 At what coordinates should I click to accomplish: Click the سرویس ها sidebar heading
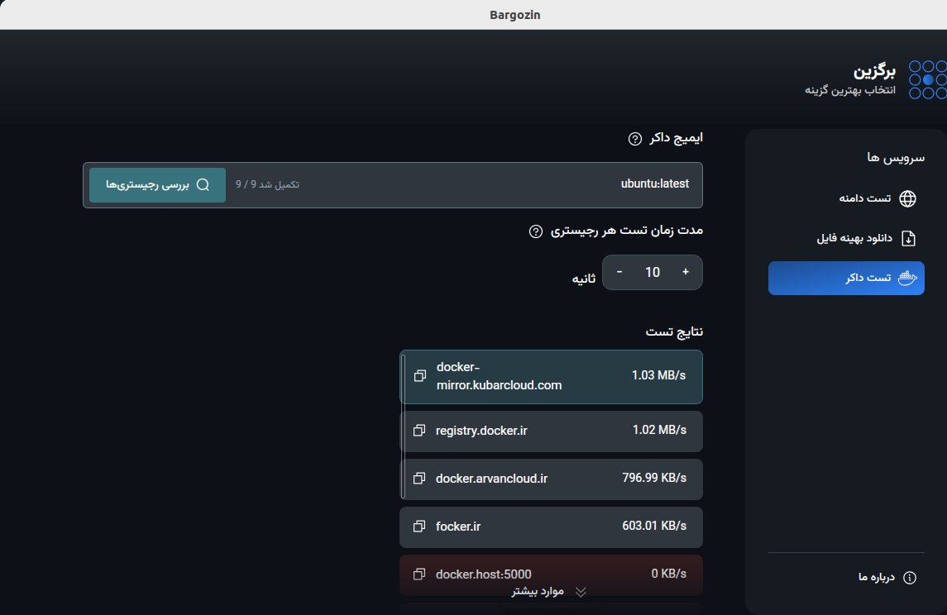point(896,158)
